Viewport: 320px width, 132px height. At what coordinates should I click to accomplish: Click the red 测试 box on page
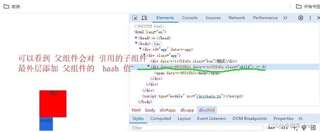click(53, 104)
